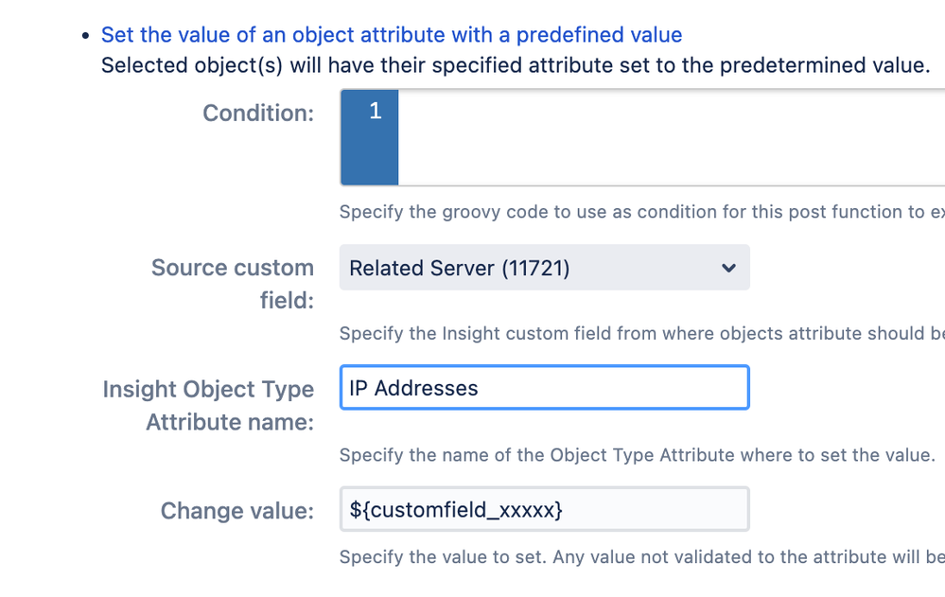Image resolution: width=945 pixels, height=597 pixels.
Task: Expand the Related Server (11721) selector
Action: point(544,268)
